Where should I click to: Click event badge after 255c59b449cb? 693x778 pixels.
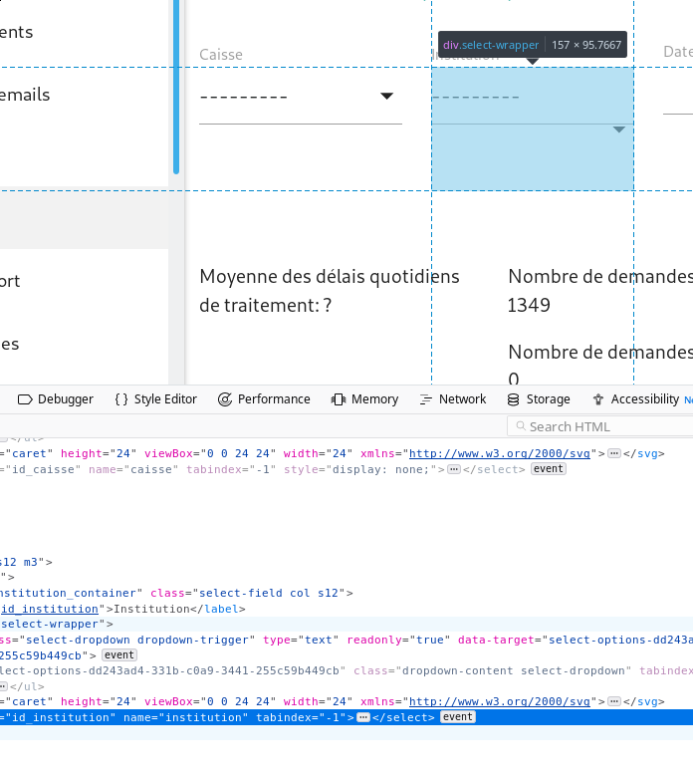click(x=119, y=654)
